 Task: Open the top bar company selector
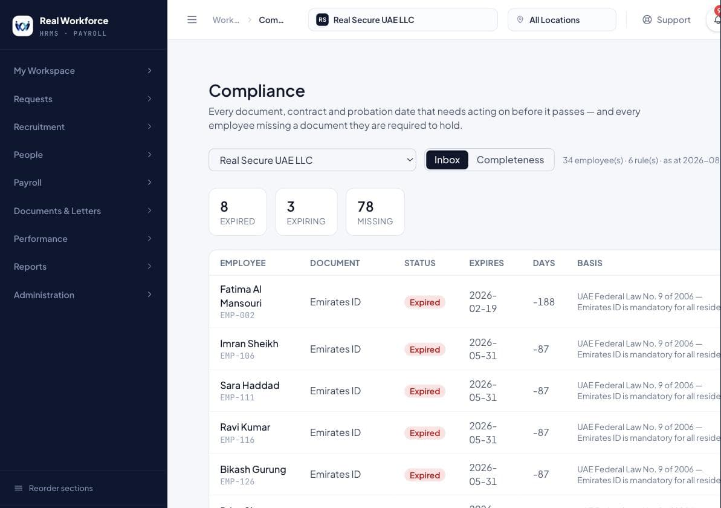[x=403, y=20]
